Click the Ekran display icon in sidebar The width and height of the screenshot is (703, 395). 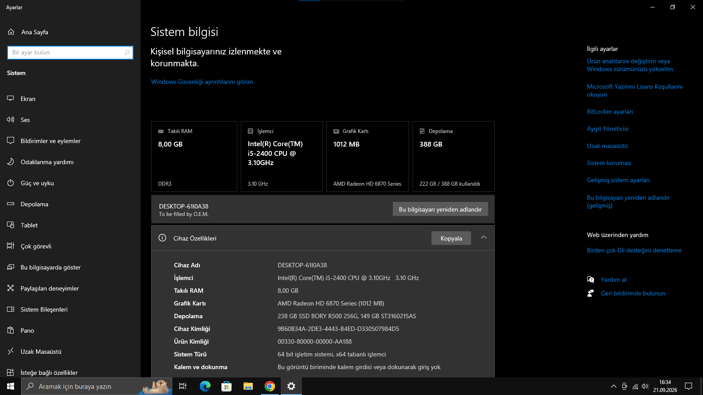11,98
